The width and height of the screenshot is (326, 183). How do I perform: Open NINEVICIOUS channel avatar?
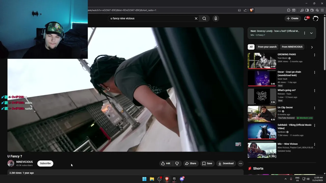(11, 163)
